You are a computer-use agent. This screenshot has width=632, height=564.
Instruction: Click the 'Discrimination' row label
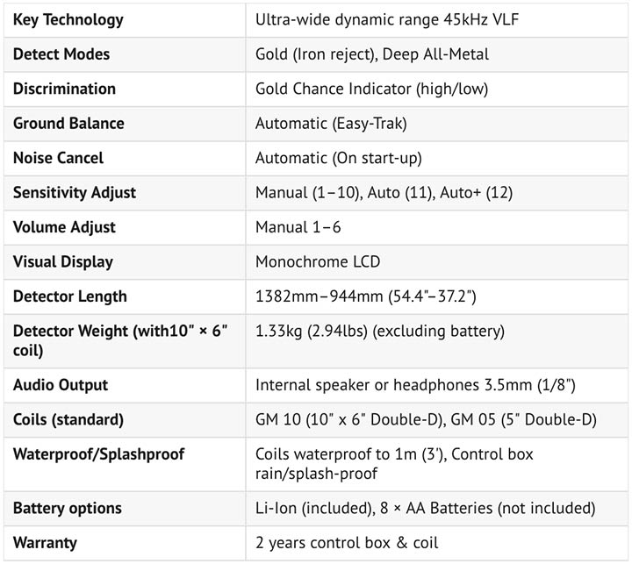coord(64,89)
